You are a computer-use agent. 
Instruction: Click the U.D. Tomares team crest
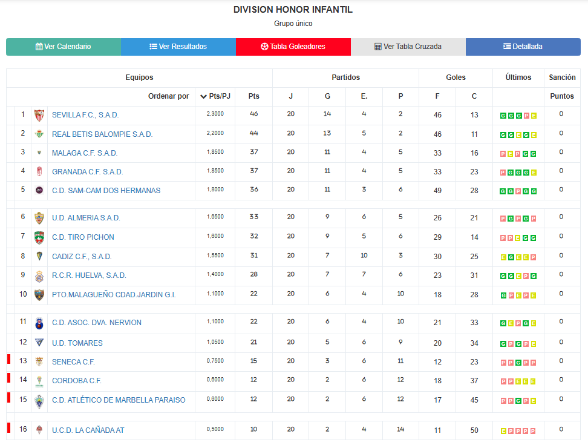point(39,342)
